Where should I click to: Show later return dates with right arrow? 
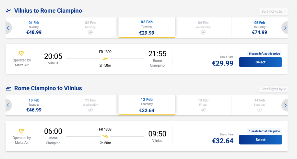pyautogui.click(x=285, y=105)
